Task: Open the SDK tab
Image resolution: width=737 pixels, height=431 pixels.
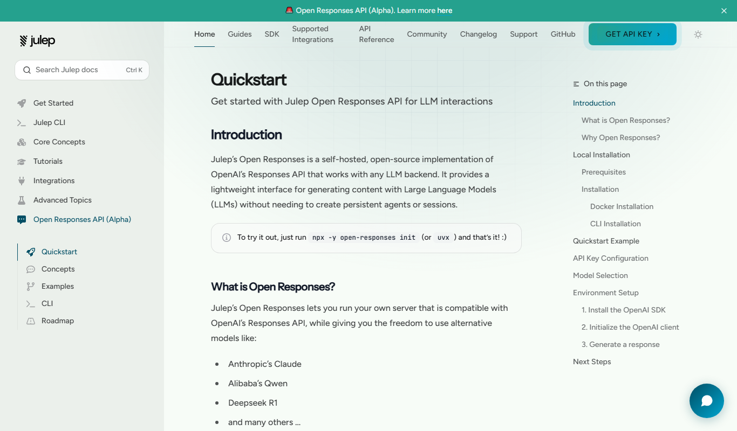Action: click(x=272, y=34)
